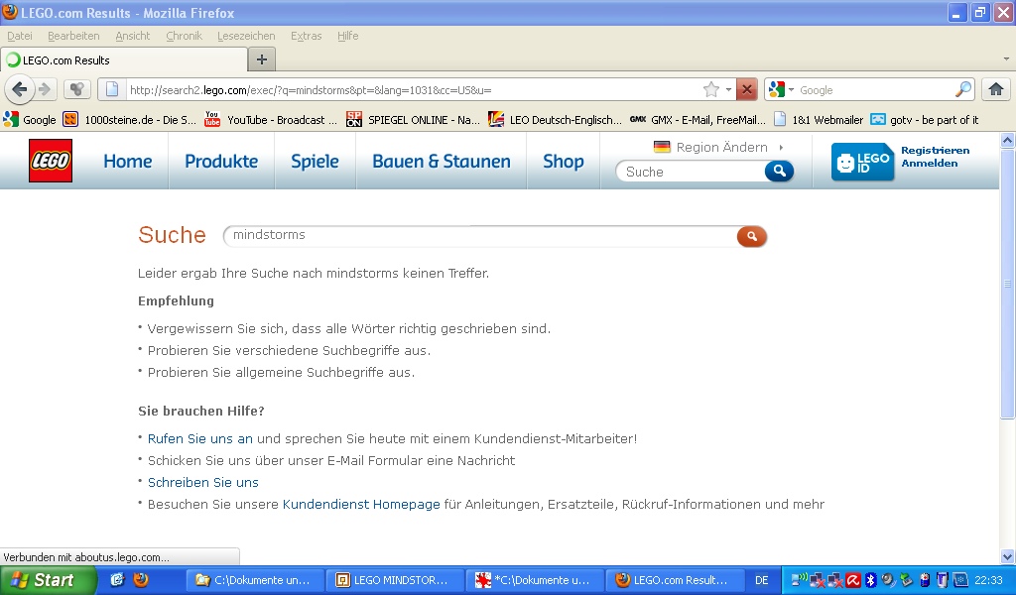
Task: Click the Kundendienst Homepage link
Action: pyautogui.click(x=361, y=504)
